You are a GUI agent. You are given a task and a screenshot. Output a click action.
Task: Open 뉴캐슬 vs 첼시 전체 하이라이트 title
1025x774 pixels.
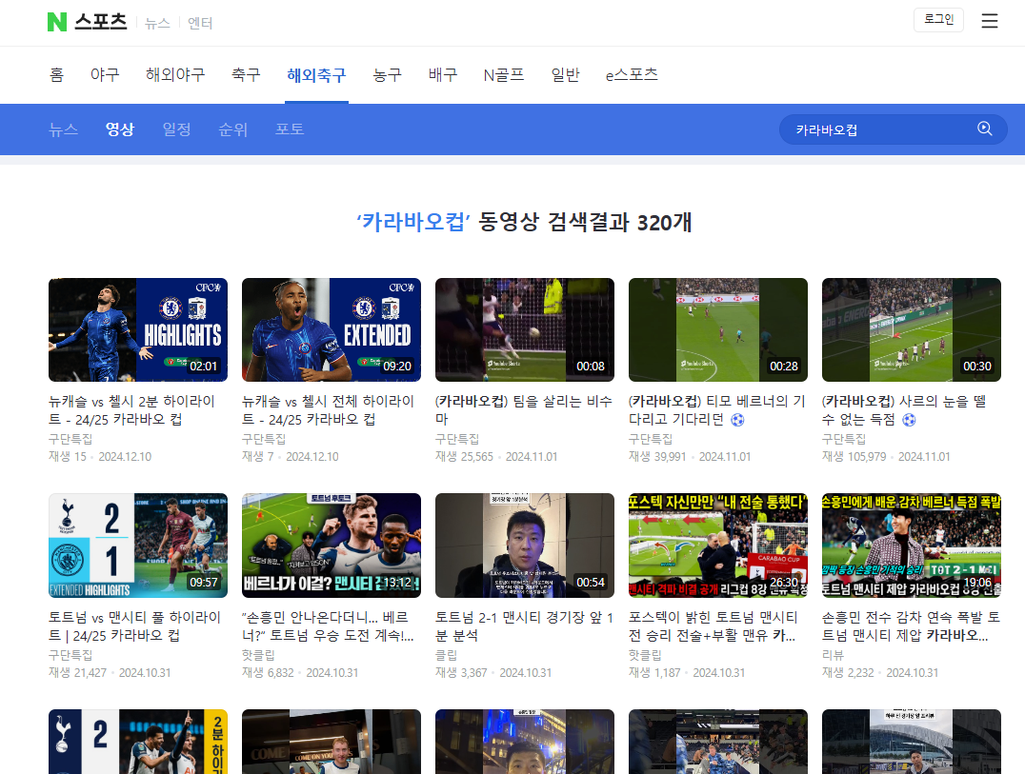tap(328, 410)
